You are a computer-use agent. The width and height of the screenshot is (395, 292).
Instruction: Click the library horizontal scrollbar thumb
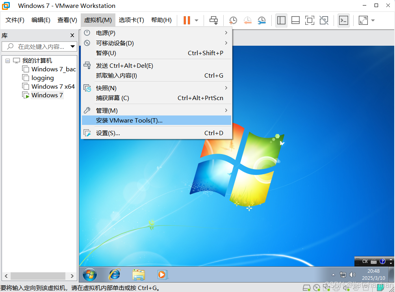click(38, 276)
